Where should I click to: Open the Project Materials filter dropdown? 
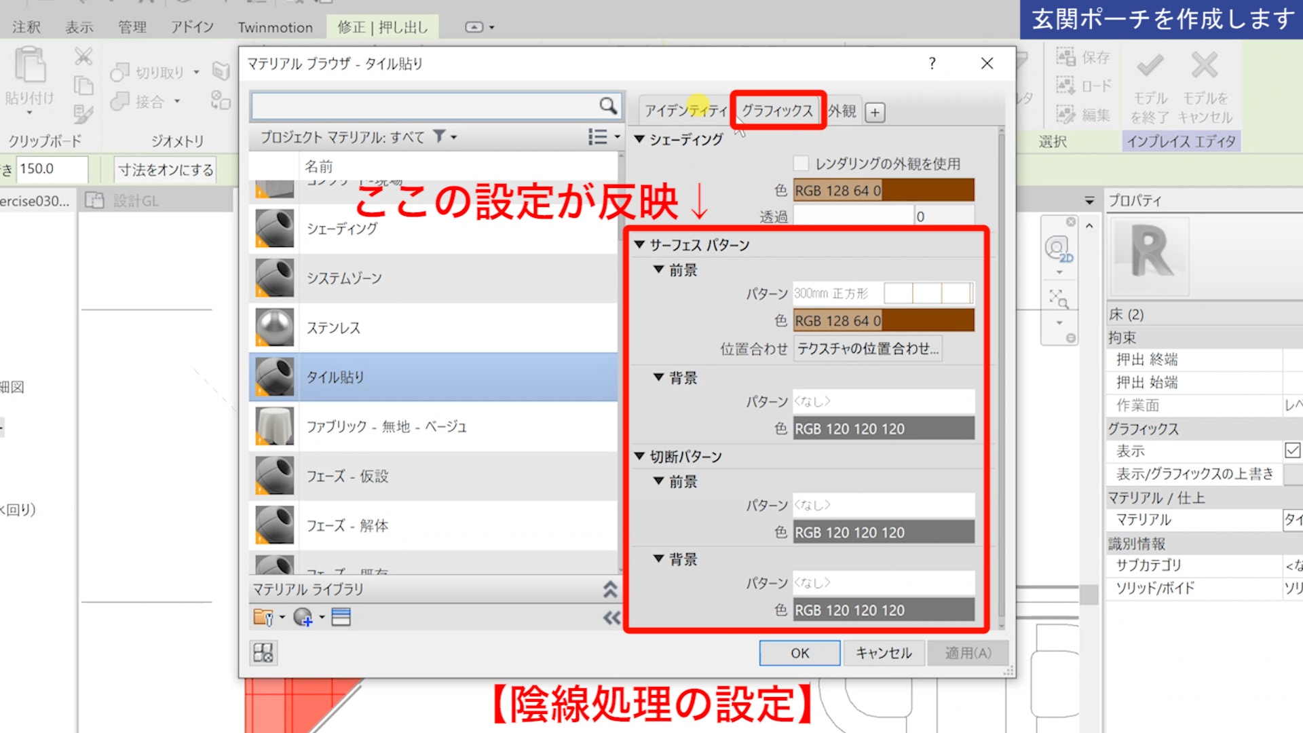pos(445,137)
